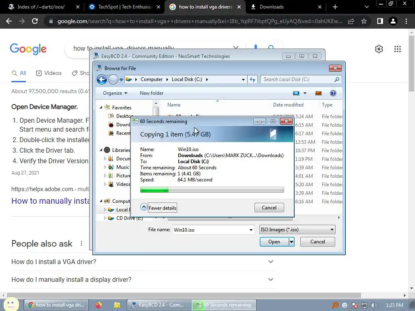The height and width of the screenshot is (311, 415).
Task: Click the Chrome address bar URL
Action: point(199,21)
